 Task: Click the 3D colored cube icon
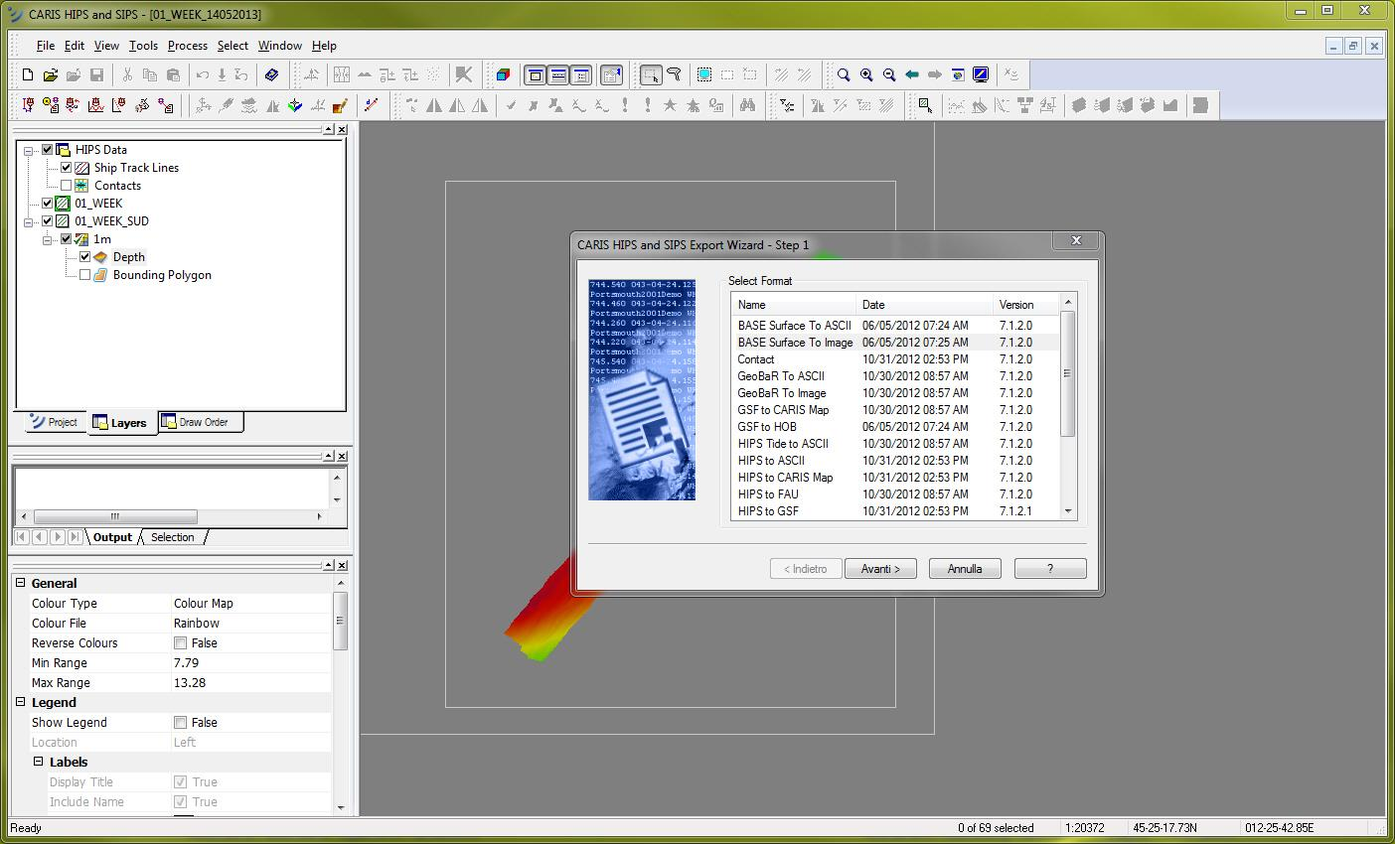[504, 74]
